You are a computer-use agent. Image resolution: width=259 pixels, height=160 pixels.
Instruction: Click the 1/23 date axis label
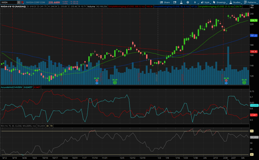pos(186,158)
